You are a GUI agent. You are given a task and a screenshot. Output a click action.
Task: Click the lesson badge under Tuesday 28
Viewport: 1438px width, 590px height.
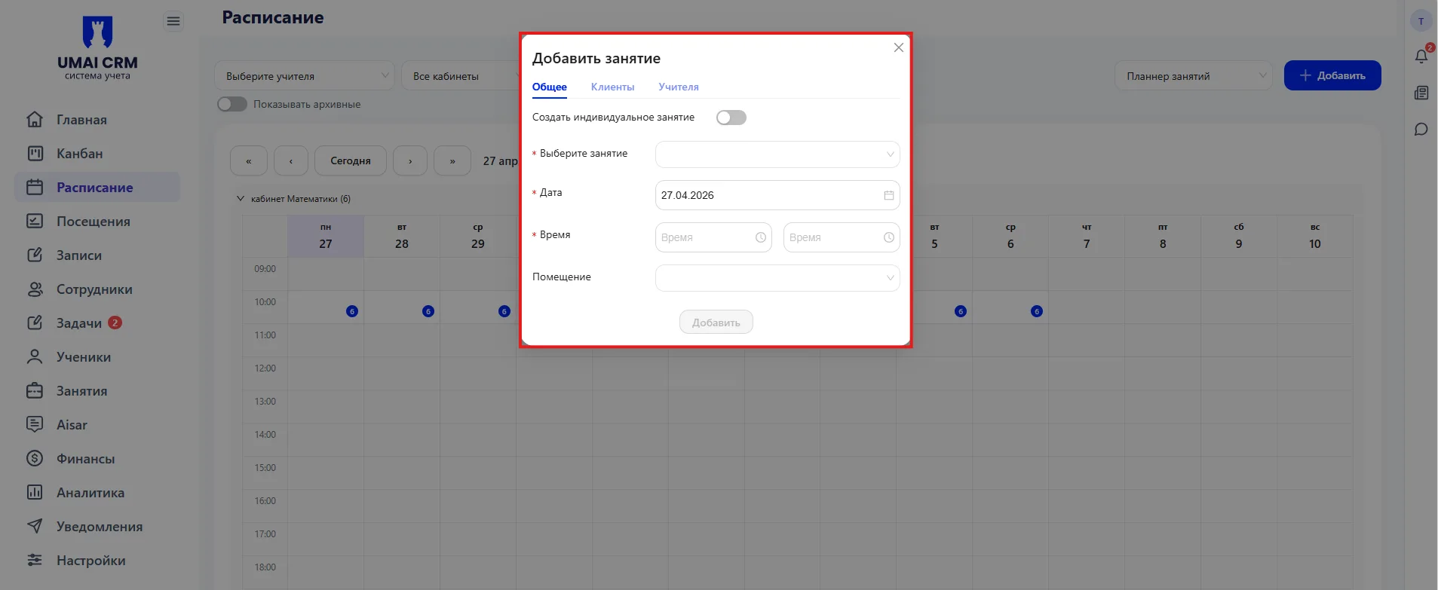(428, 311)
